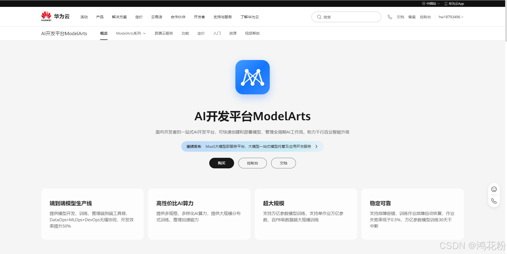Expand the hw18793496 account menu
507x254 pixels.
(x=451, y=17)
